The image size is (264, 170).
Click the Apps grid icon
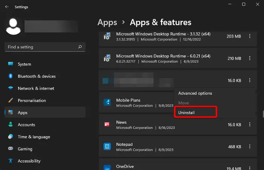click(x=11, y=112)
